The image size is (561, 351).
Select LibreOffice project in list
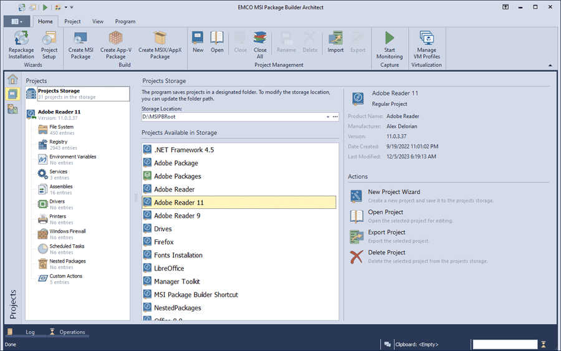239,268
